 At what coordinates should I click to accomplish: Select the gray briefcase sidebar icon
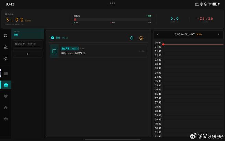click(x=6, y=73)
